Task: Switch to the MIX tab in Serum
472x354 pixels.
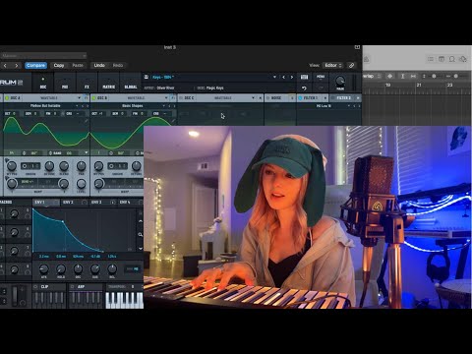Action: 65,84
